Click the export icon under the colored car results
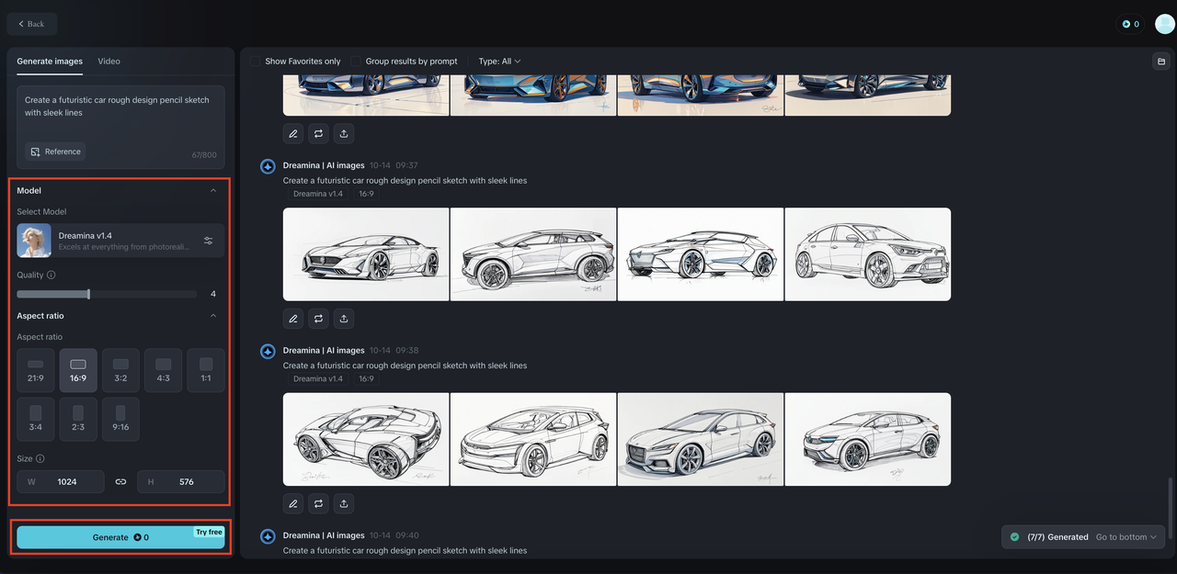This screenshot has width=1177, height=574. (x=343, y=133)
